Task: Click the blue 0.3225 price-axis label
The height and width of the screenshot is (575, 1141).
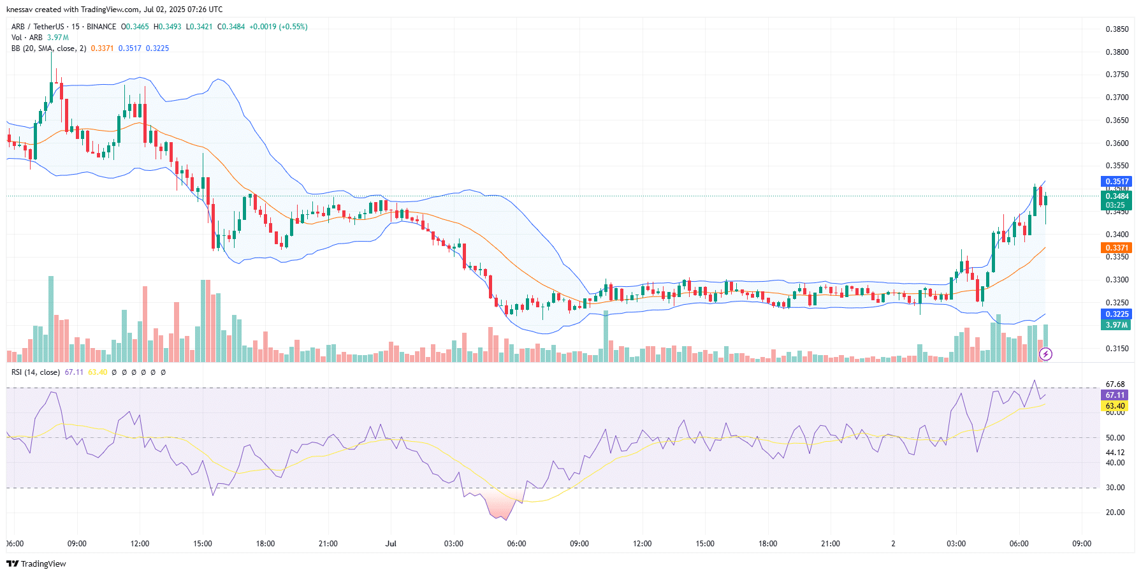Action: point(1117,314)
